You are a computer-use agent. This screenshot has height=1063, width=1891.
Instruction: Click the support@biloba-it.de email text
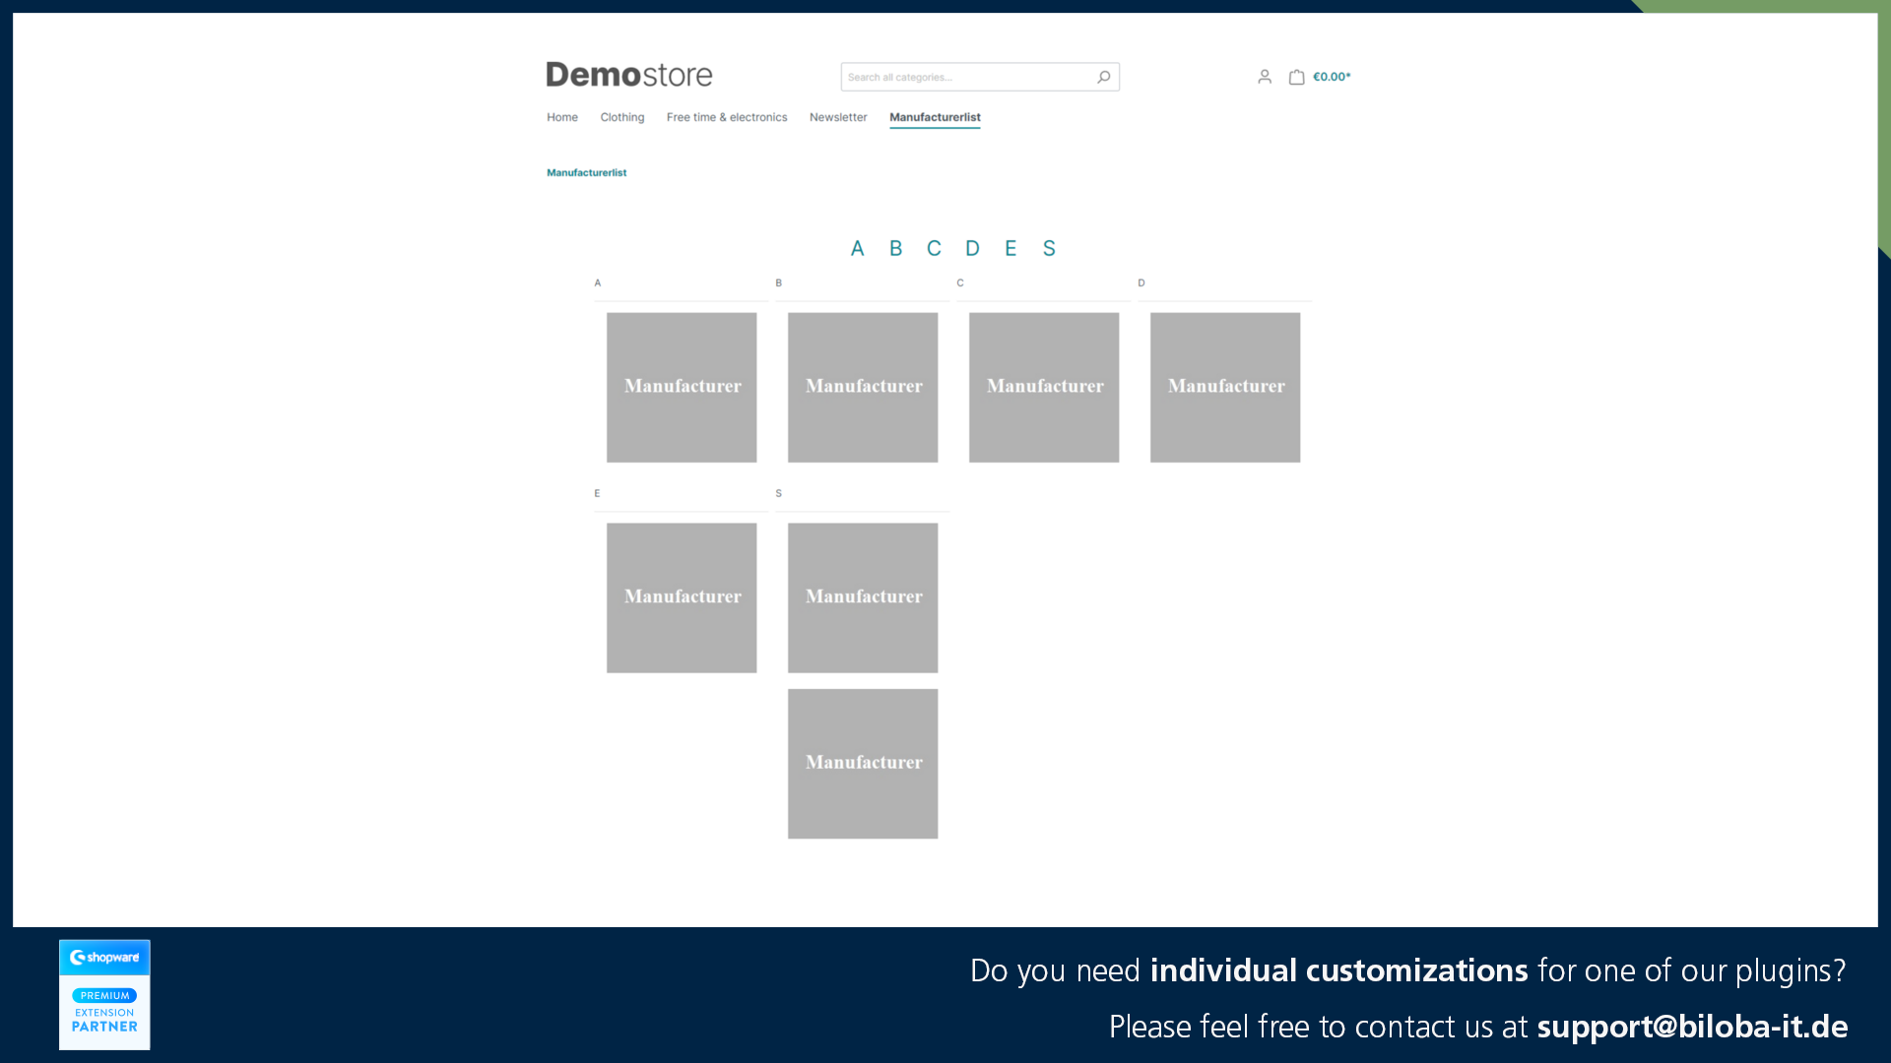coord(1692,1027)
